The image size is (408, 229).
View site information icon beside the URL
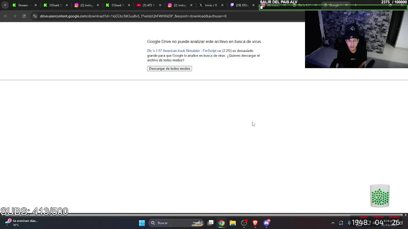35,16
